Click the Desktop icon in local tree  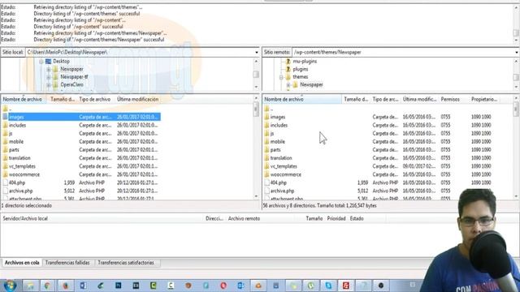click(x=48, y=62)
